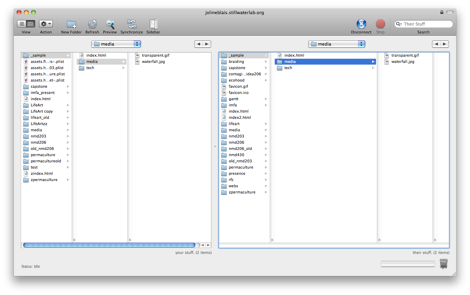
Task: Click the New Folder toolbar icon
Action: click(x=72, y=24)
